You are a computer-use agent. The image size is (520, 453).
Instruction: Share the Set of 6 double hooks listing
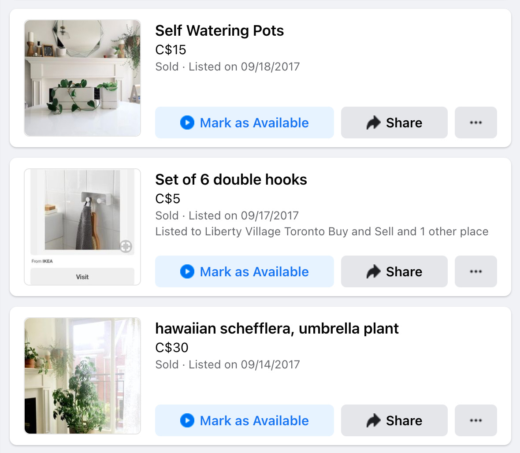(x=394, y=271)
